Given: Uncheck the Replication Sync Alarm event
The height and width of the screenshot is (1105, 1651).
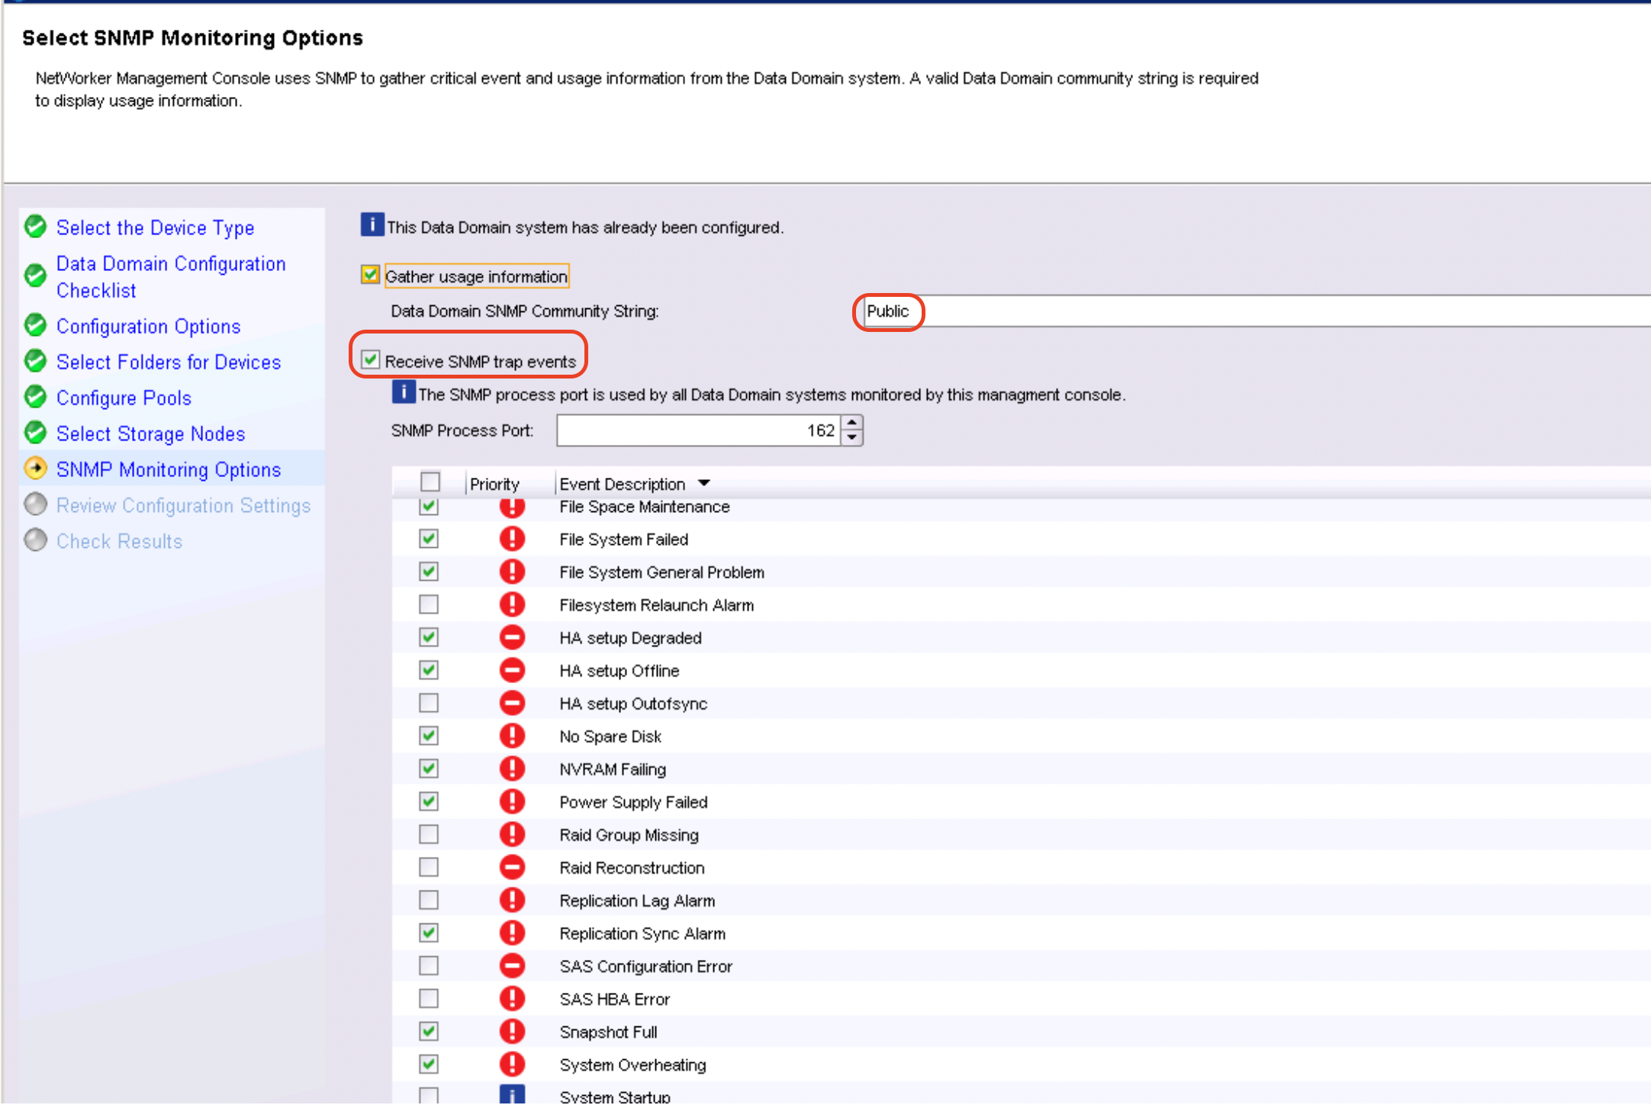Looking at the screenshot, I should pos(429,933).
